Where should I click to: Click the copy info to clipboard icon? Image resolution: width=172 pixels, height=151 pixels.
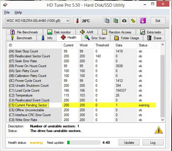[107, 21]
